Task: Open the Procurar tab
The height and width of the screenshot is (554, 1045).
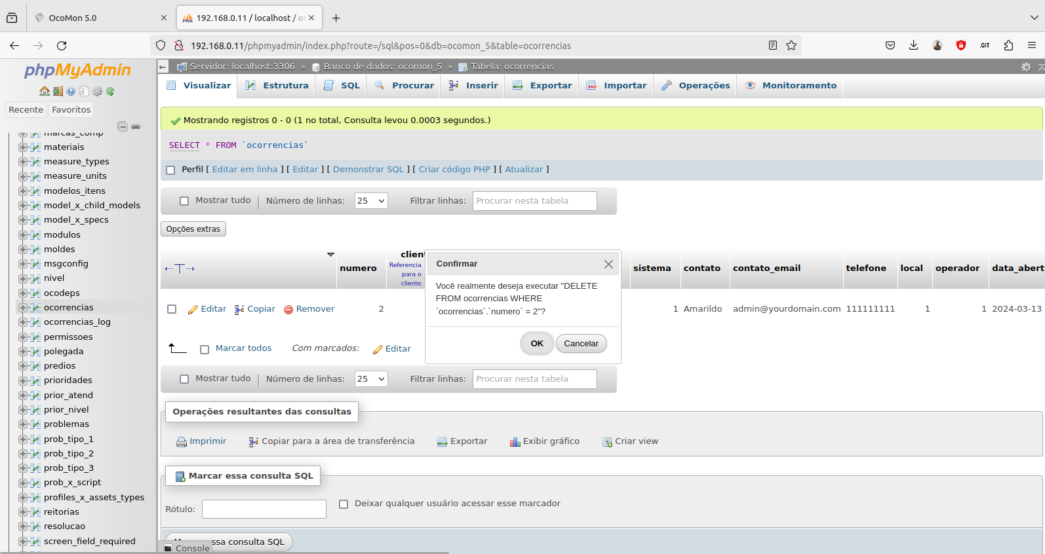Action: 404,86
